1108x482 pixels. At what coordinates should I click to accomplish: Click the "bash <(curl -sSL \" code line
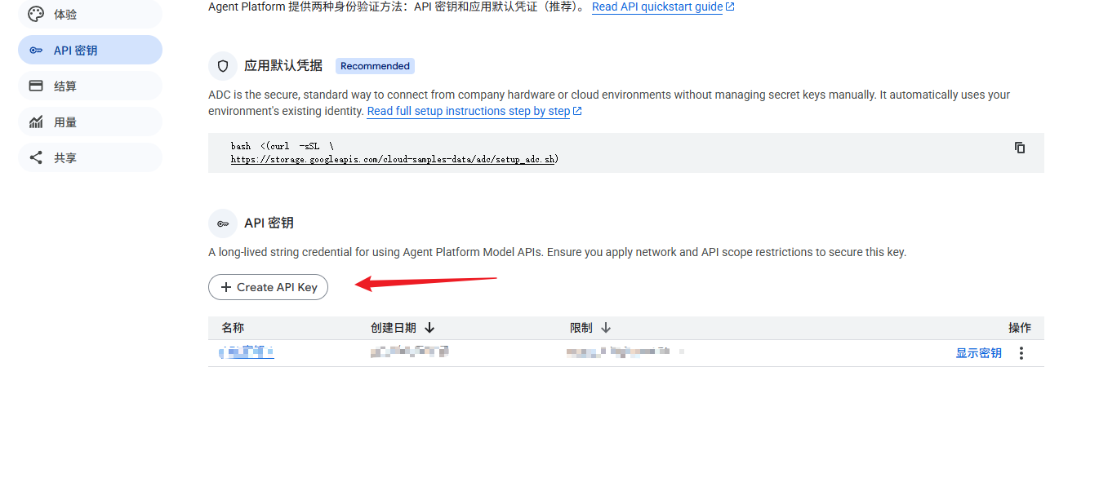coord(282,146)
